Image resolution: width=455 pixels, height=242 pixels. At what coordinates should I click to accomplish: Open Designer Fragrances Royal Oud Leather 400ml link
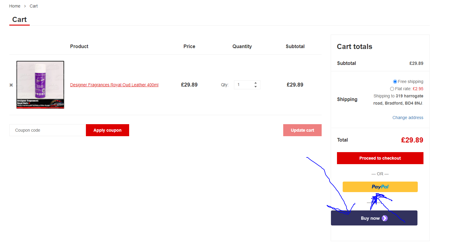tap(114, 85)
